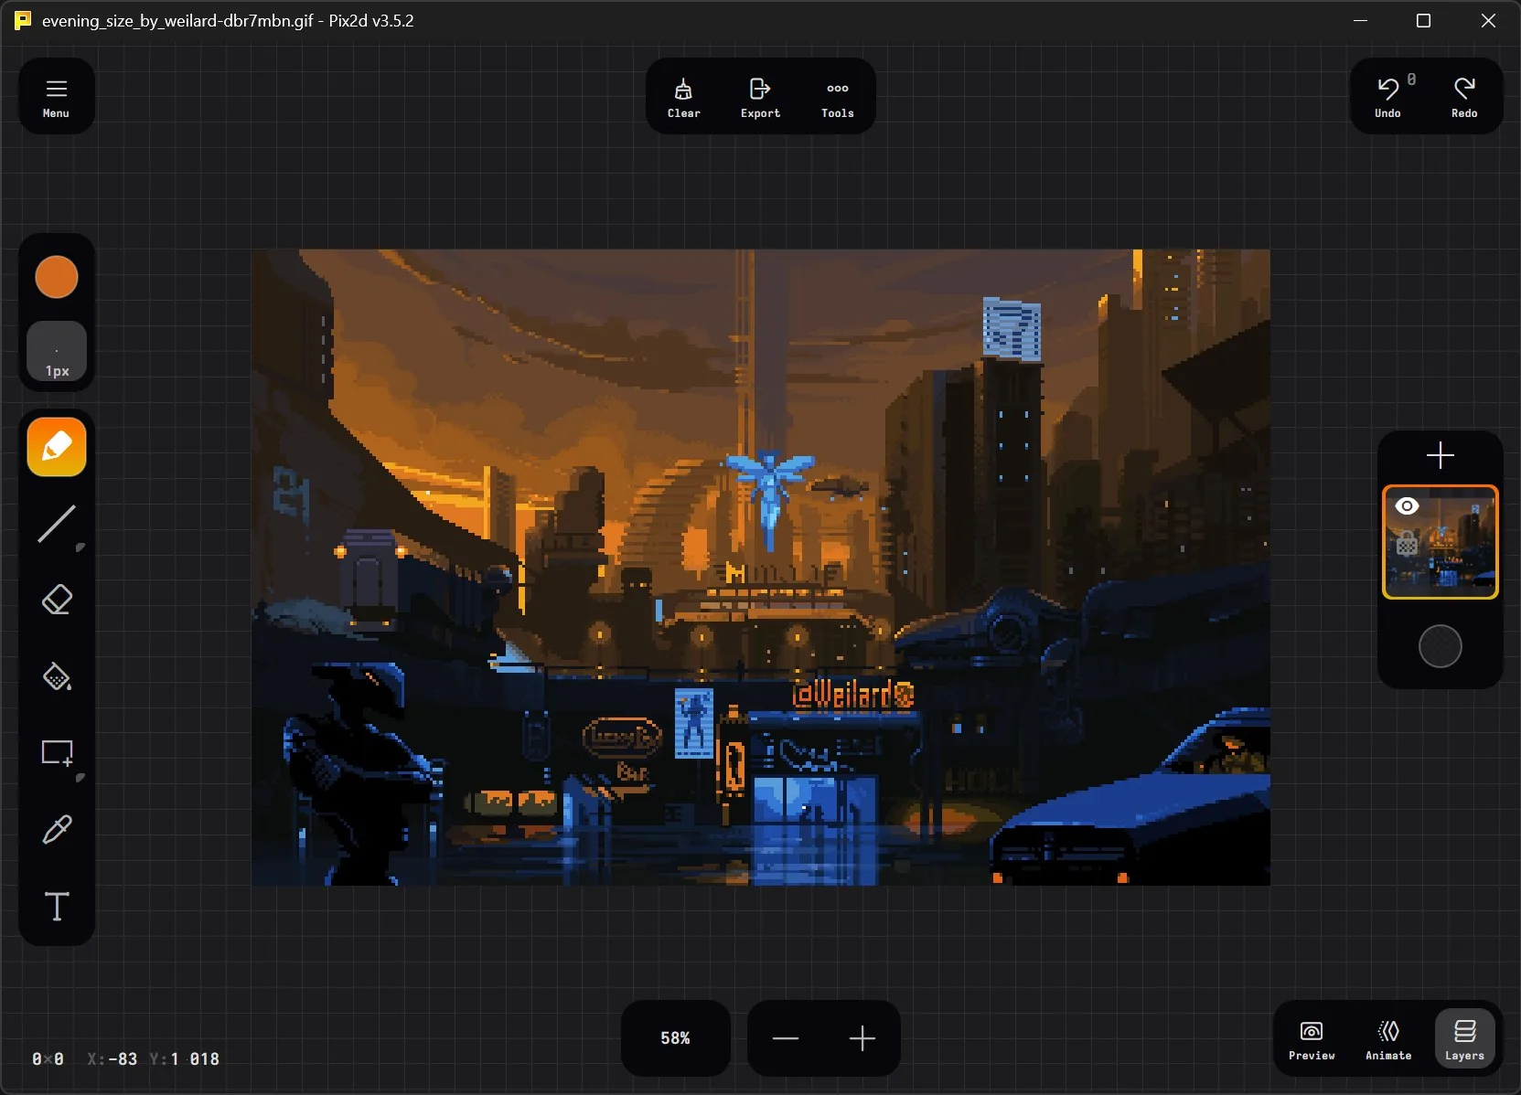Select the rectangular Selection tool

pos(57,754)
